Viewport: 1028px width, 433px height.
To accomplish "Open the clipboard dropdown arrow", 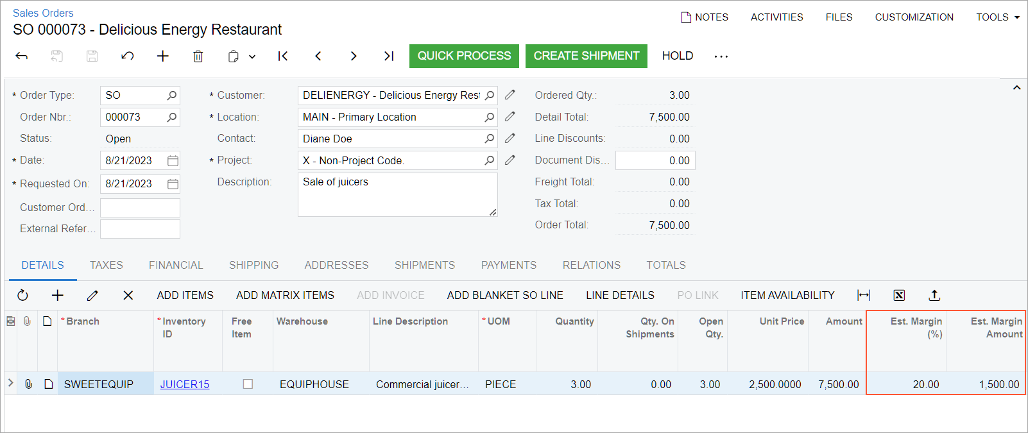I will tap(252, 56).
